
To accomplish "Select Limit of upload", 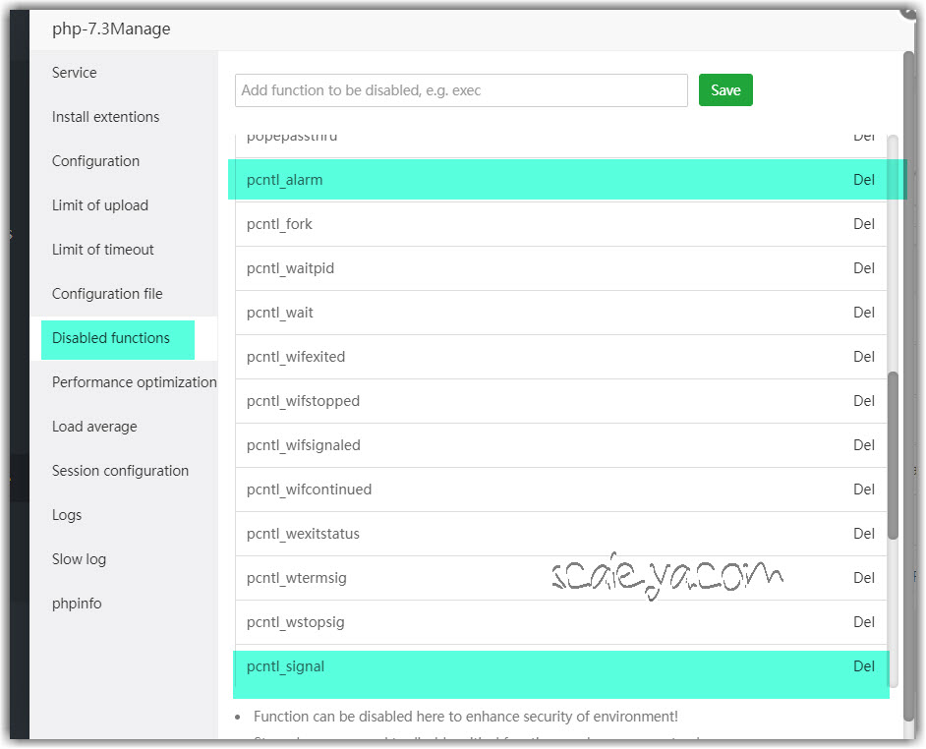I will tap(100, 205).
